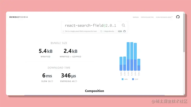Click the scrollbar down arrow

[184, 94]
